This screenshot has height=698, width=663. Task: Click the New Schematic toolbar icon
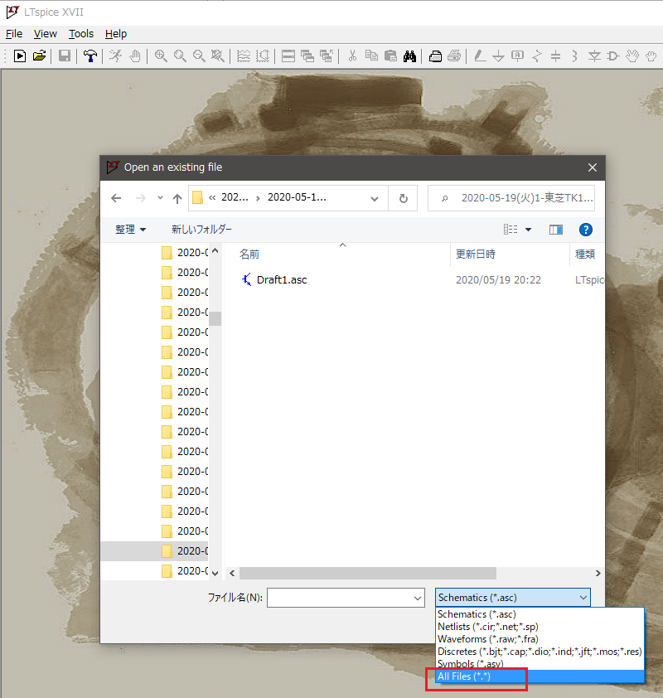pyautogui.click(x=20, y=56)
